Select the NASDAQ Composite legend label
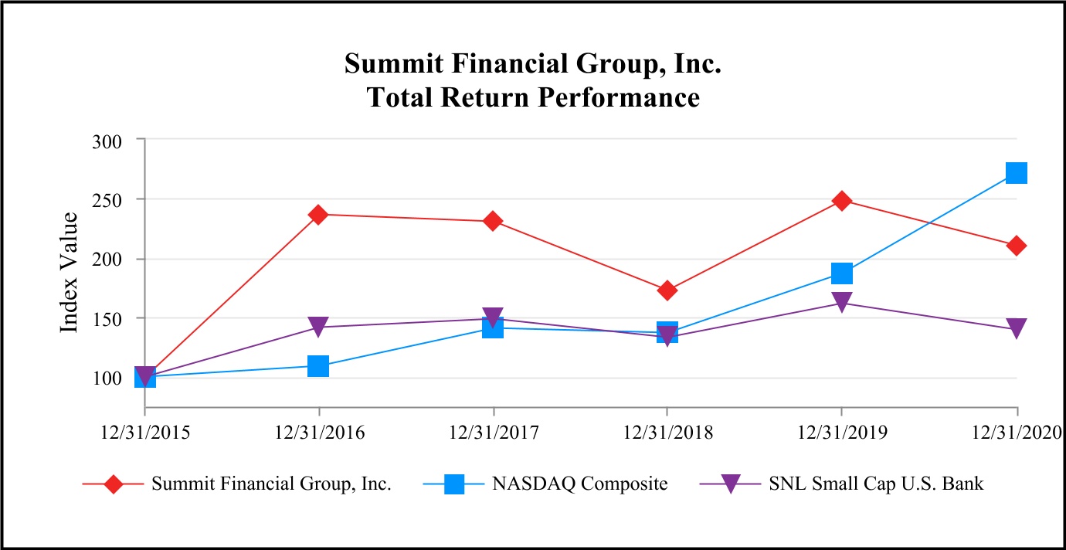 (579, 484)
